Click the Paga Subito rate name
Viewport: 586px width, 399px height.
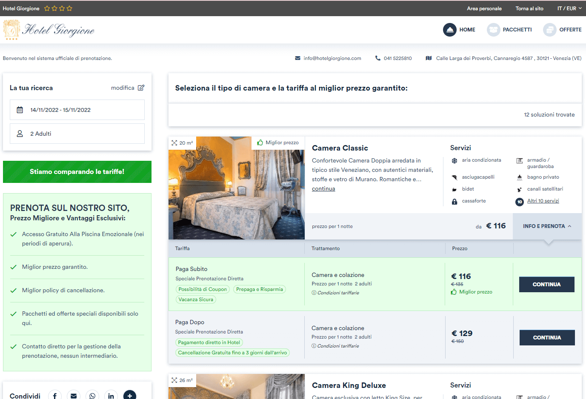click(192, 269)
